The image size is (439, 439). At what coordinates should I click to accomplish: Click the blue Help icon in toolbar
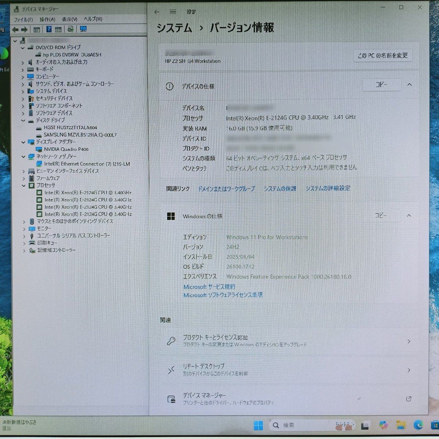pyautogui.click(x=49, y=30)
